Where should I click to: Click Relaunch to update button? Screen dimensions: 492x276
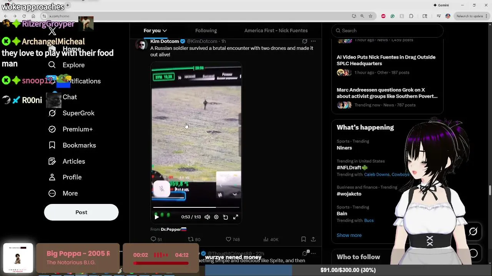click(x=472, y=16)
